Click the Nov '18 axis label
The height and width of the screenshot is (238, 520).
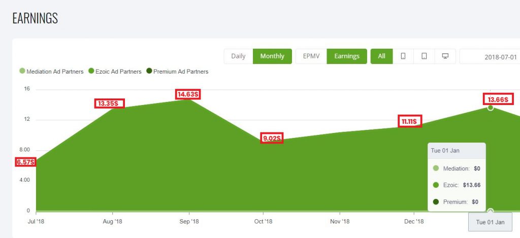point(340,222)
